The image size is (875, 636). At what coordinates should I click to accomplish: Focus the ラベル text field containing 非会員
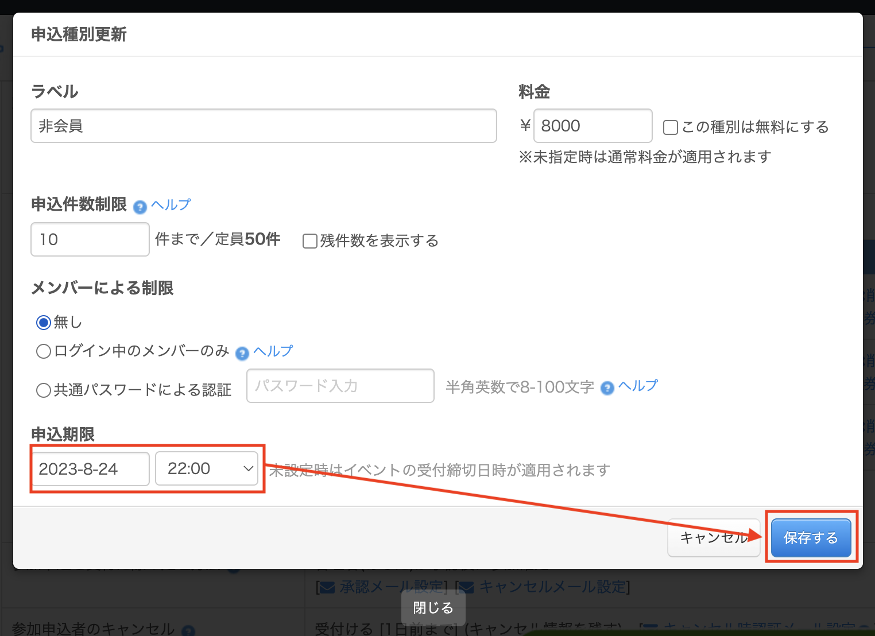264,126
